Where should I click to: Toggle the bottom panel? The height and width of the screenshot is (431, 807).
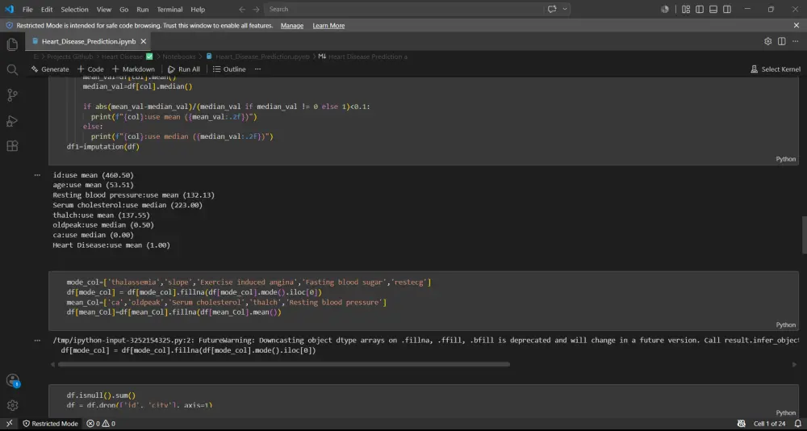(713, 9)
